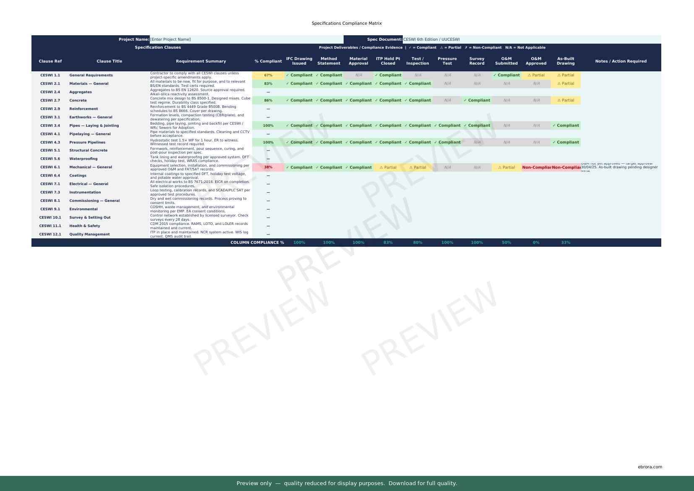694x491 pixels.
Task: Click the Clause Ref column header
Action: (50, 61)
